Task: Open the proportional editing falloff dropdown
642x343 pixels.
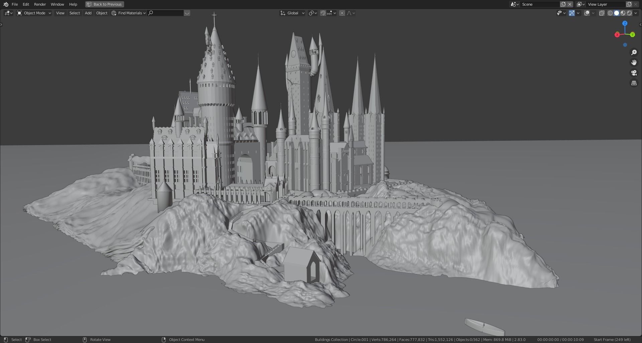Action: [x=351, y=13]
